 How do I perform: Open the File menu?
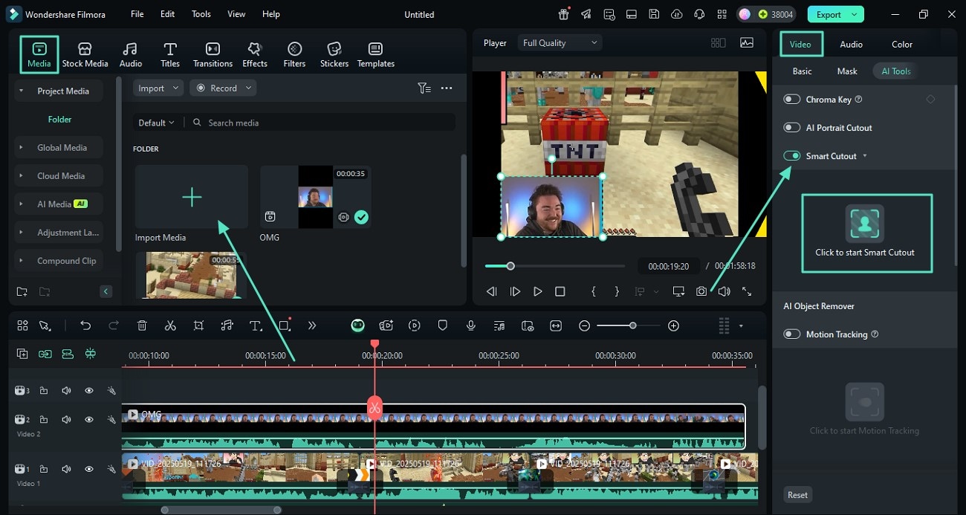coord(137,14)
